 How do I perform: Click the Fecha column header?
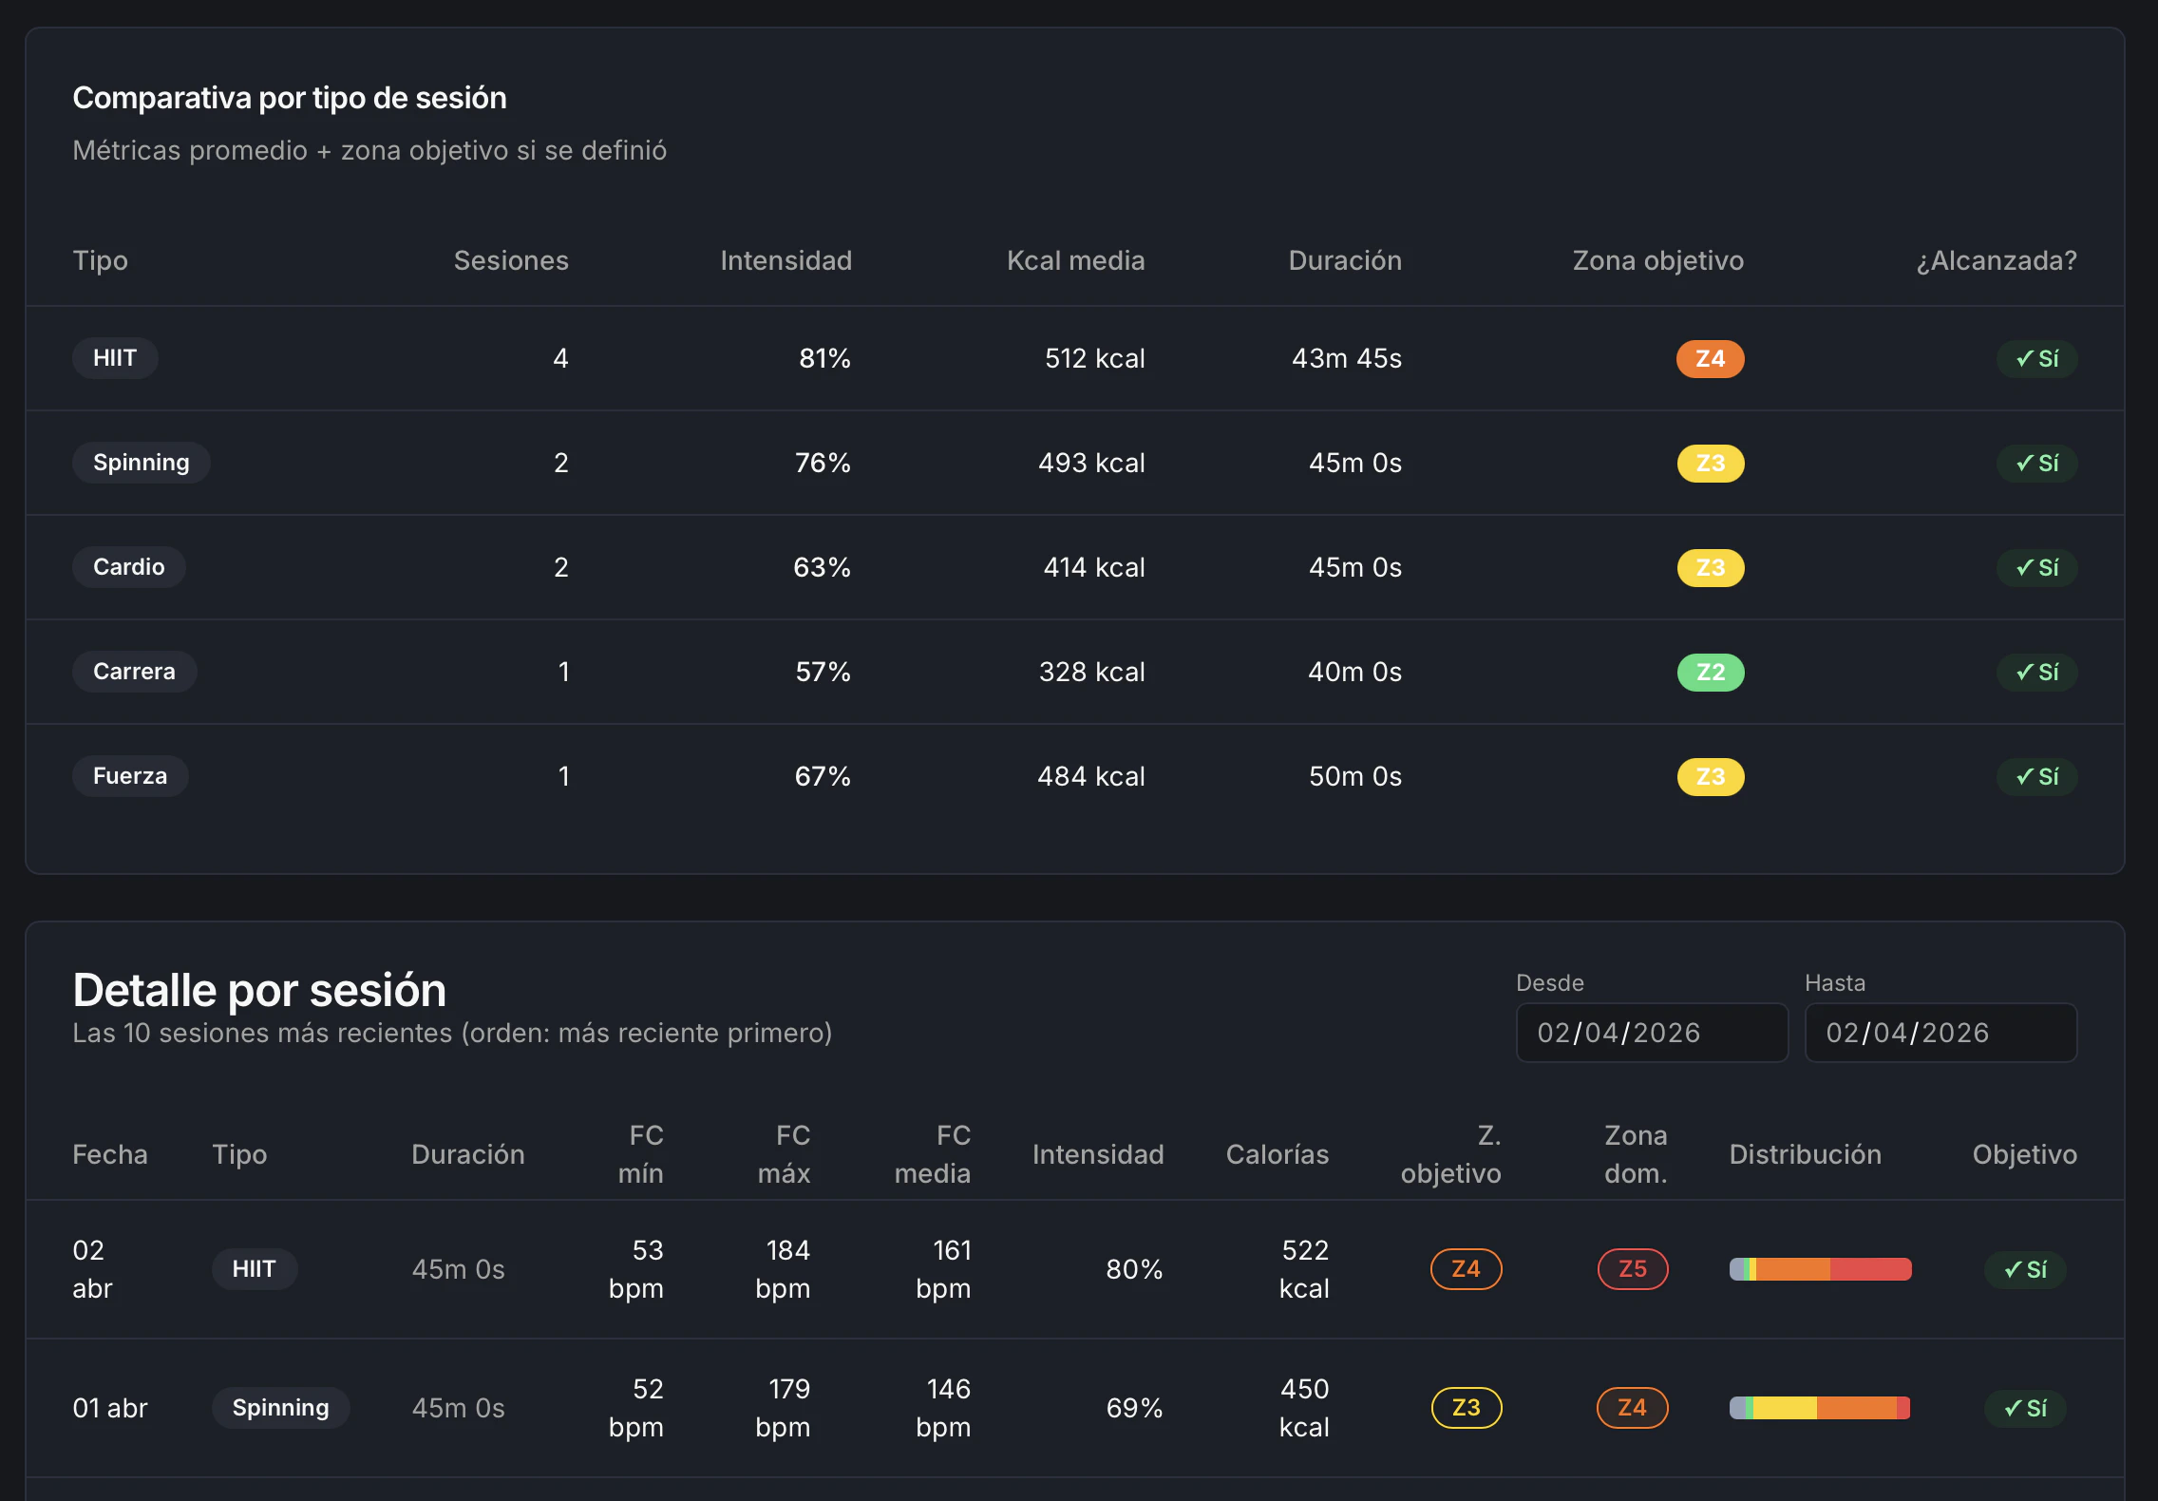[x=110, y=1154]
